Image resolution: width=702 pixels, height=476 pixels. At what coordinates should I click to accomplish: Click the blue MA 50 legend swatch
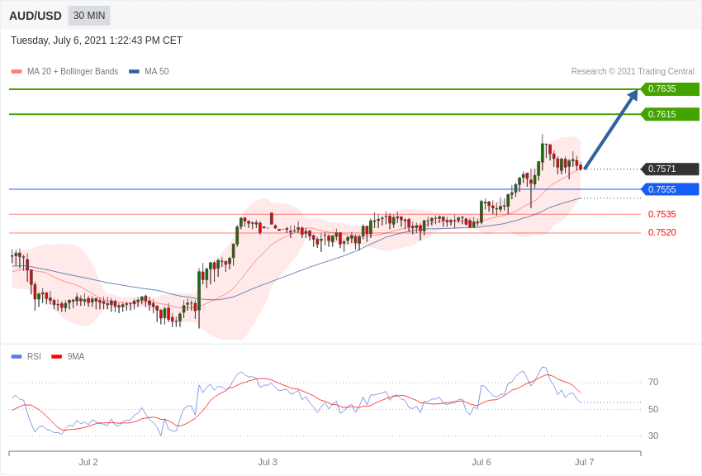click(134, 72)
